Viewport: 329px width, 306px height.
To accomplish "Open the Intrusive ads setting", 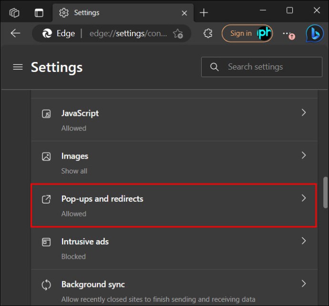I will click(174, 248).
